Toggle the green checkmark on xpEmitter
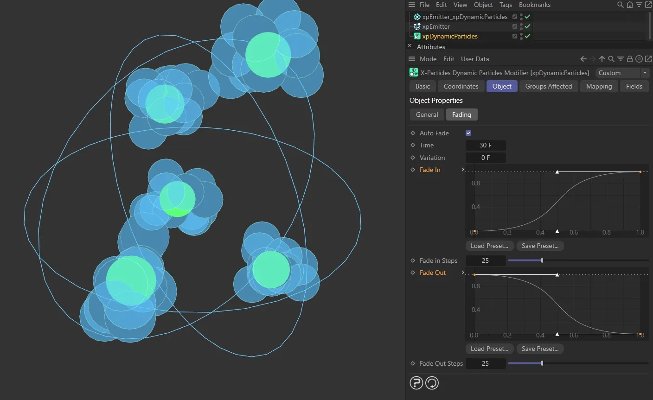The image size is (653, 400). [527, 26]
